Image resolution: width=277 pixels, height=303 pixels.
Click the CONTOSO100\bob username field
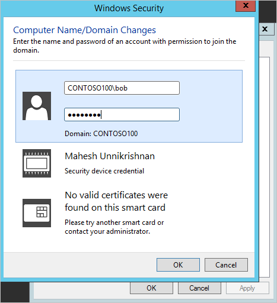122,88
